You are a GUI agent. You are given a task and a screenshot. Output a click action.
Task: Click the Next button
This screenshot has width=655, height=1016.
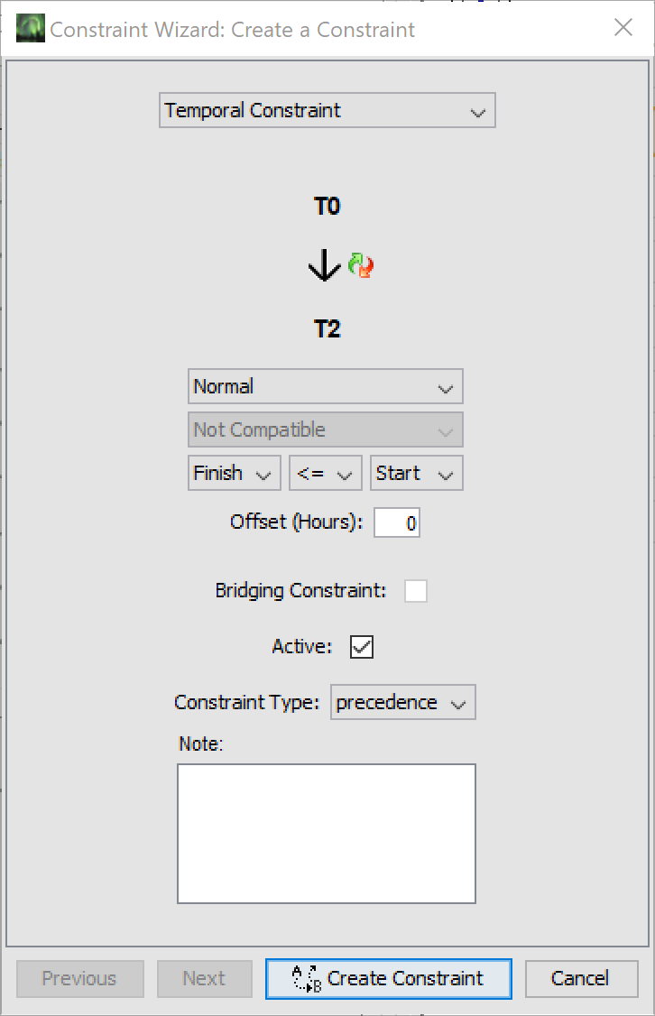tap(204, 978)
